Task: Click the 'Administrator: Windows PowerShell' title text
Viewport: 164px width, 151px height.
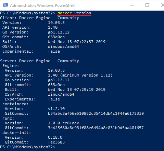Action: point(42,5)
